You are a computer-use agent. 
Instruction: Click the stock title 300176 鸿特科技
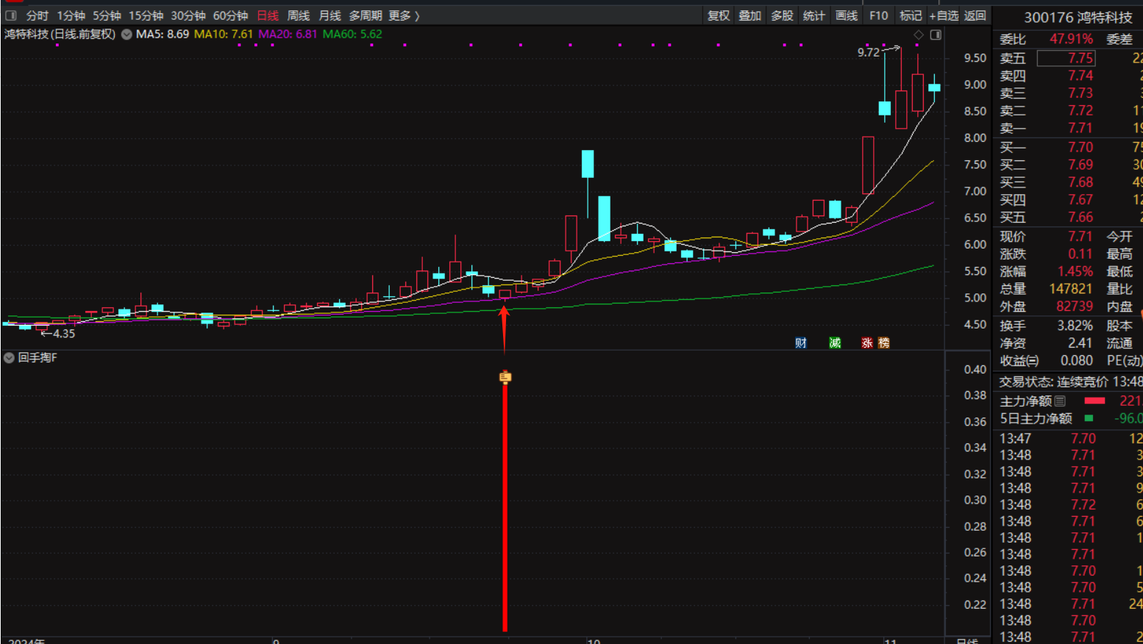coord(1078,17)
